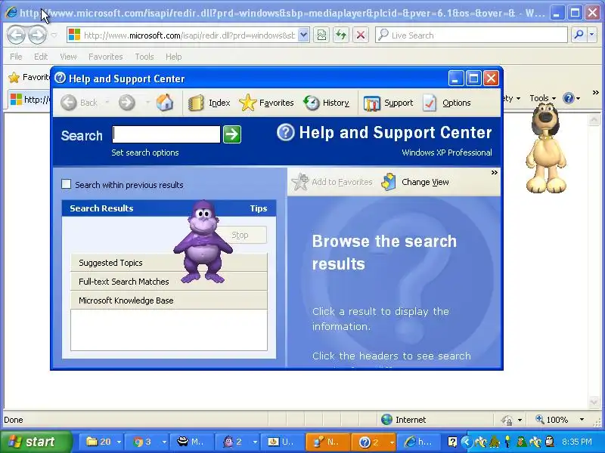
Task: Open the Help menu in Internet Explorer
Action: 174,57
